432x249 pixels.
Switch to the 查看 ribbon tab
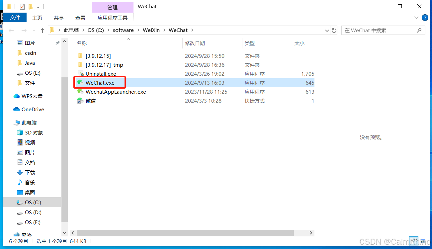coord(80,18)
